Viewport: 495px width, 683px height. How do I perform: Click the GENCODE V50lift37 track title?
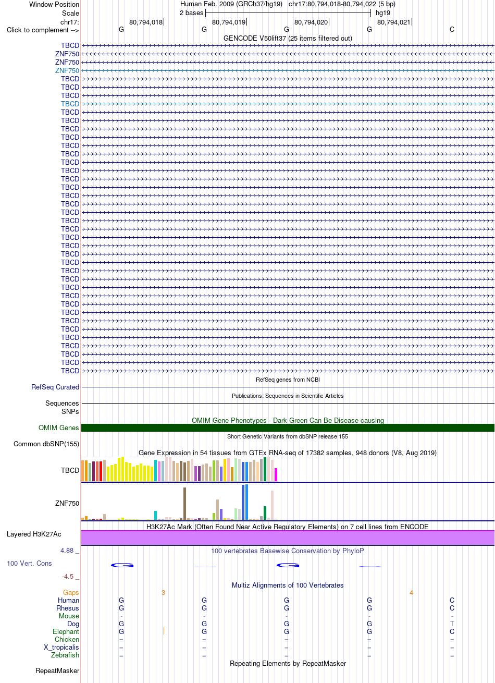(288, 38)
